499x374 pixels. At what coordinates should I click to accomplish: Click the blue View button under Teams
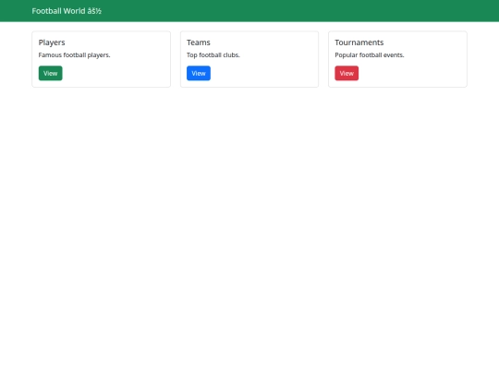[199, 73]
